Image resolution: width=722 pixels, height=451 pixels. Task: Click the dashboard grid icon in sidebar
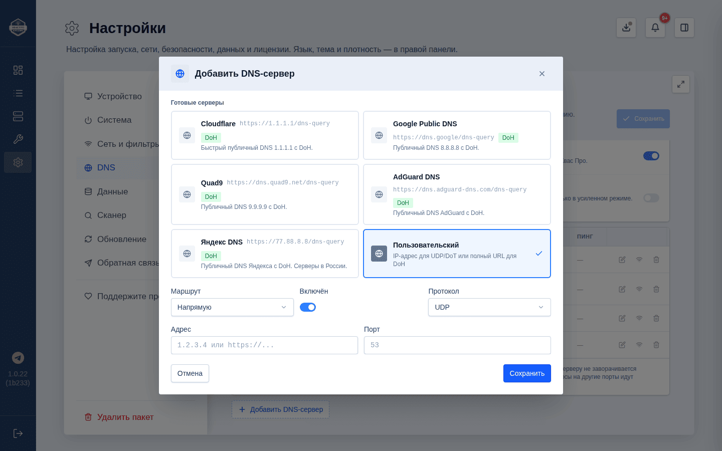click(x=18, y=70)
